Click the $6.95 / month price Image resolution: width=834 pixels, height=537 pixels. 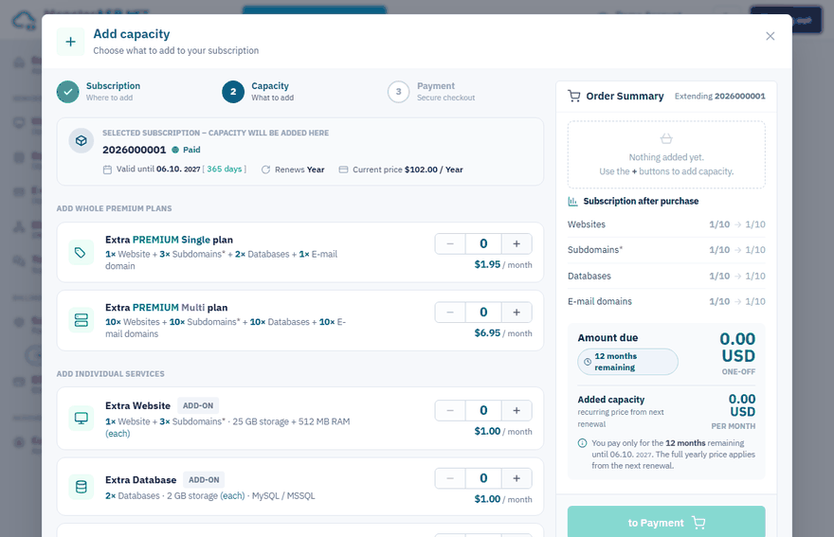(x=502, y=332)
